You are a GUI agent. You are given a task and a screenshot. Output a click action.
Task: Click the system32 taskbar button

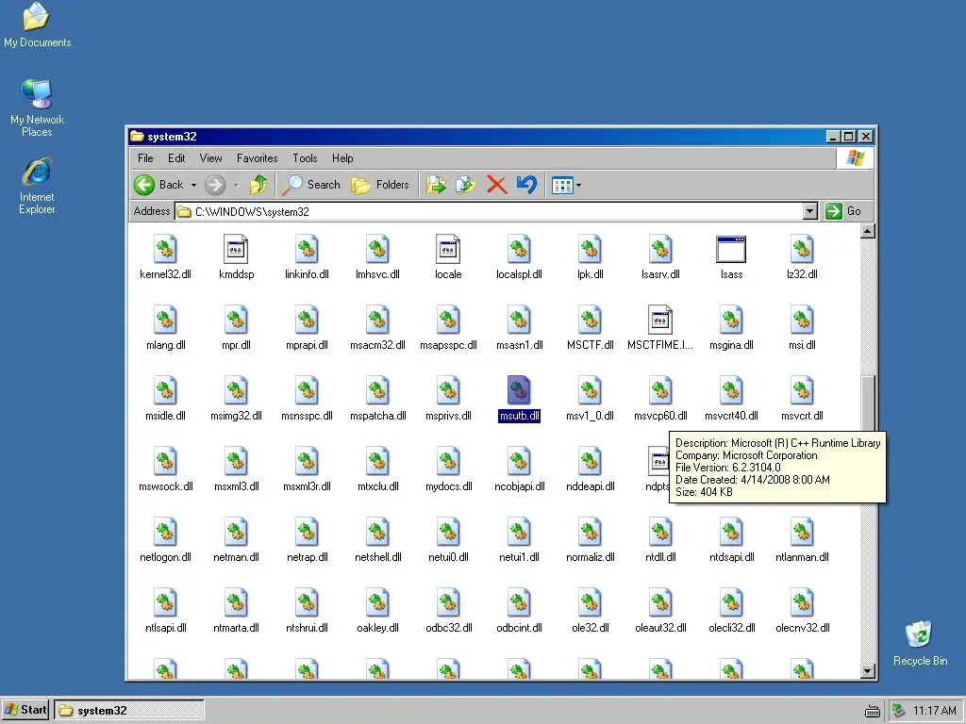point(128,711)
